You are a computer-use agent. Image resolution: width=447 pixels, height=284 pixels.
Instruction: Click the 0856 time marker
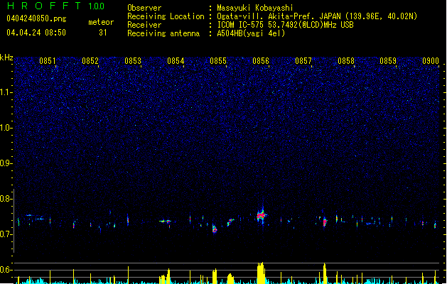click(x=261, y=61)
